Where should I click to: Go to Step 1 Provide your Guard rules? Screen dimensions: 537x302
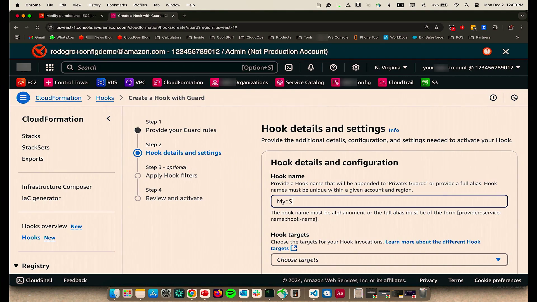pyautogui.click(x=181, y=130)
